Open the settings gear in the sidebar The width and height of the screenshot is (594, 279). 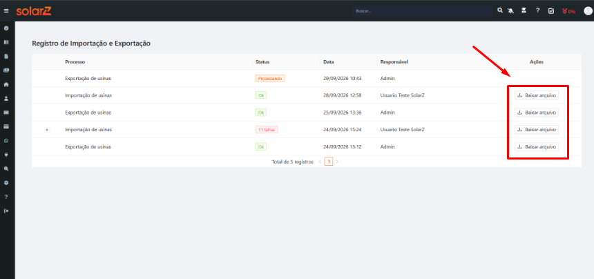click(6, 182)
